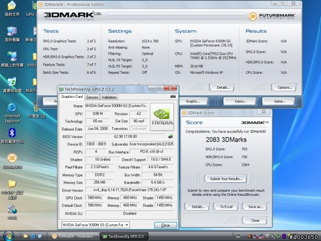Screen dimensions: 321x241
Task: Click the NVIDIA SLI Disabled field
Action: click(x=129, y=213)
